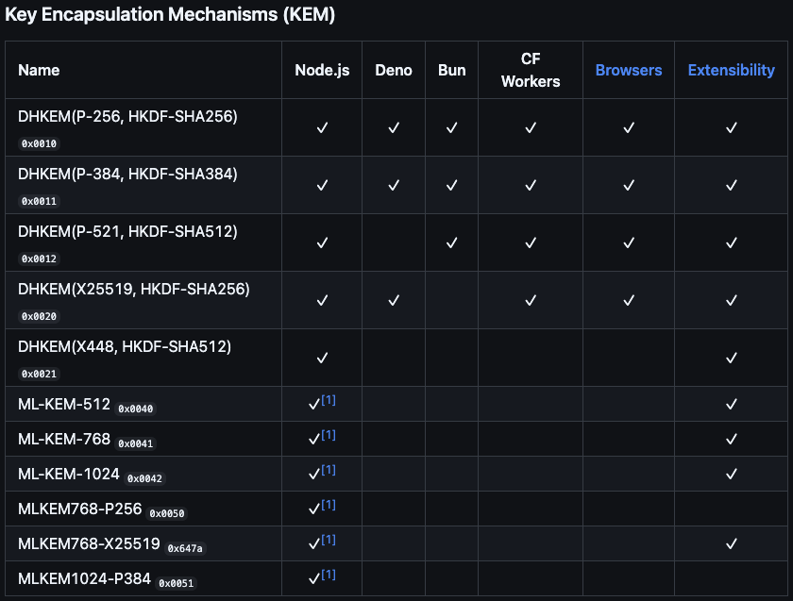Select DHKEM(X448, HKDF-SHA512) name text
Image resolution: width=793 pixels, height=601 pixels.
coord(125,347)
